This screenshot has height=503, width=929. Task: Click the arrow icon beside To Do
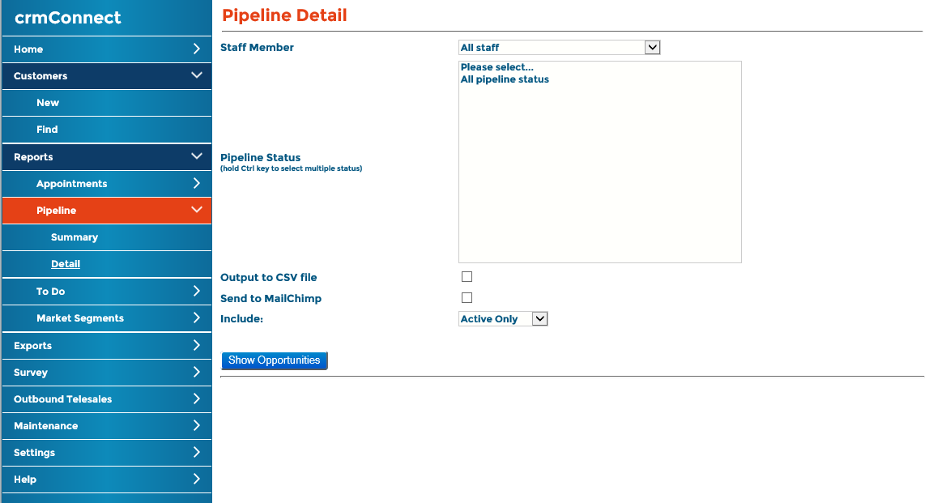(196, 292)
